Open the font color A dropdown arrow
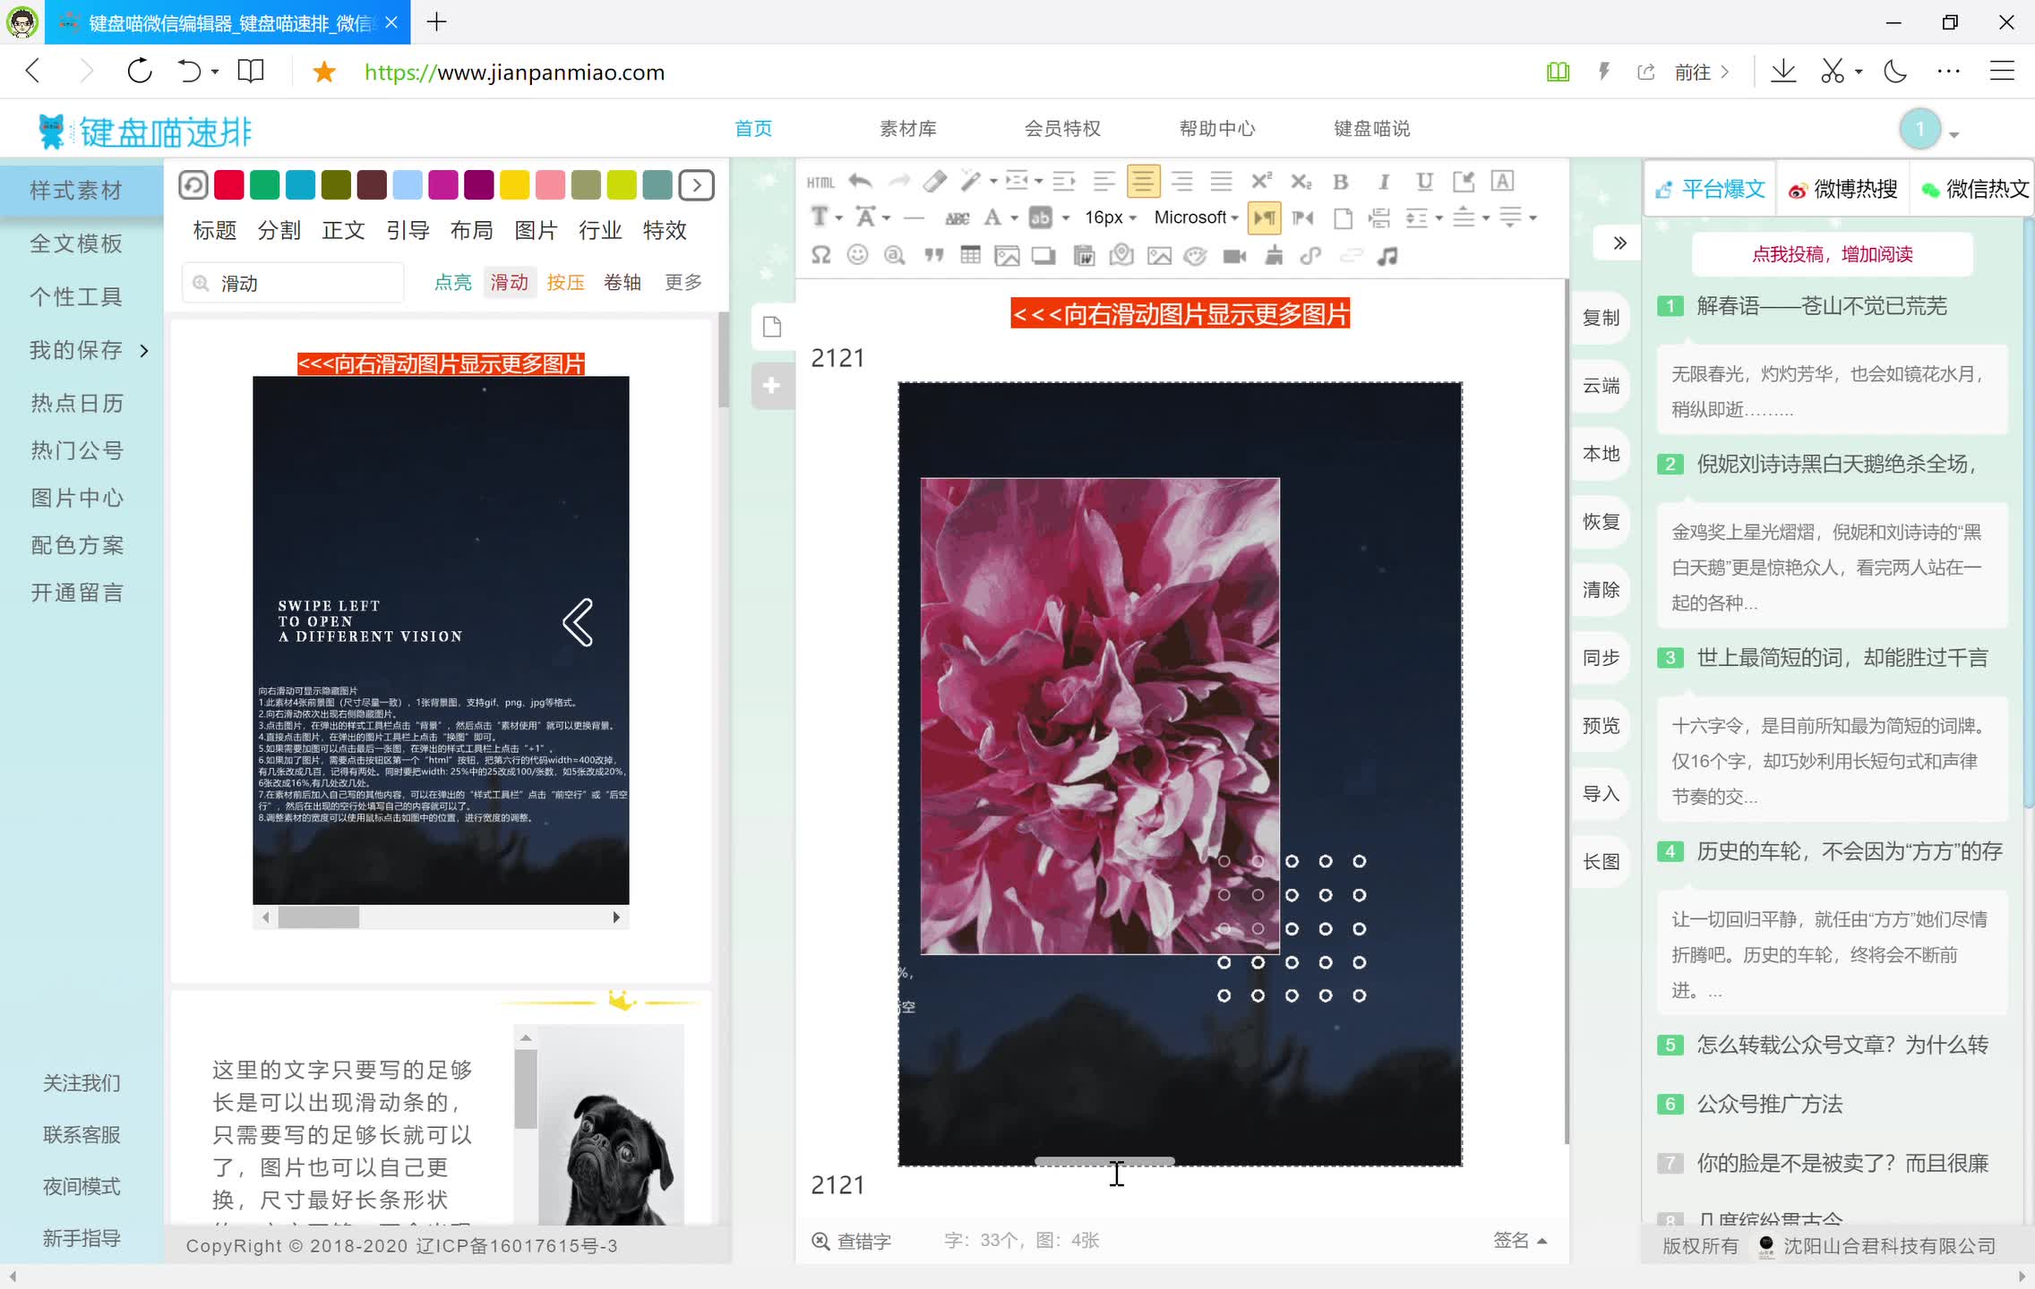The width and height of the screenshot is (2035, 1289). 1015,218
